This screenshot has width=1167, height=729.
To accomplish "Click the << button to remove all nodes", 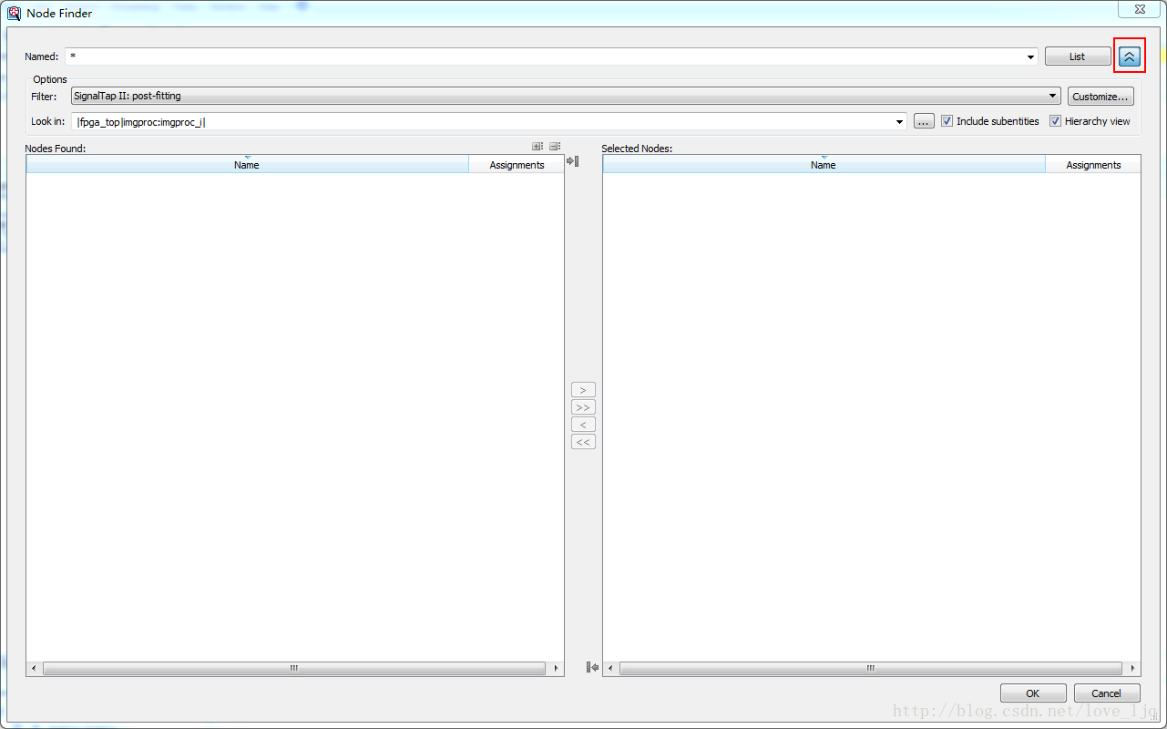I will pos(583,442).
